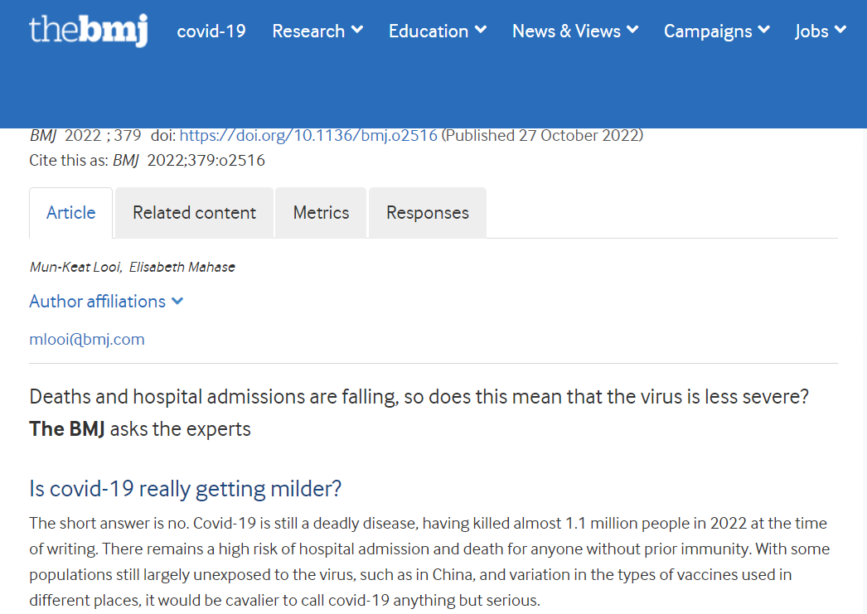Click the "Deaths and hospital admissions" standfirst
Viewport: 867px width, 614px height.
[x=419, y=397]
